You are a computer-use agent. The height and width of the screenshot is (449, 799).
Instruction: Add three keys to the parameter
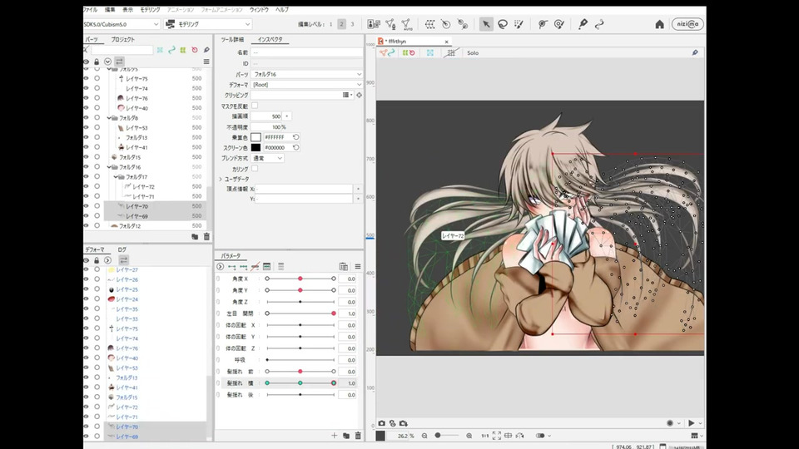pos(244,266)
